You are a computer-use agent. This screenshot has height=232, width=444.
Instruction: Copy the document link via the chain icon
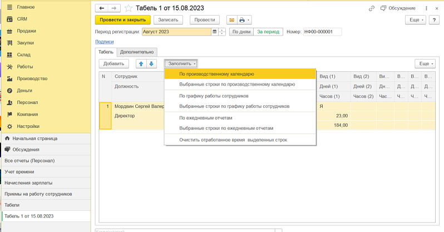click(372, 8)
